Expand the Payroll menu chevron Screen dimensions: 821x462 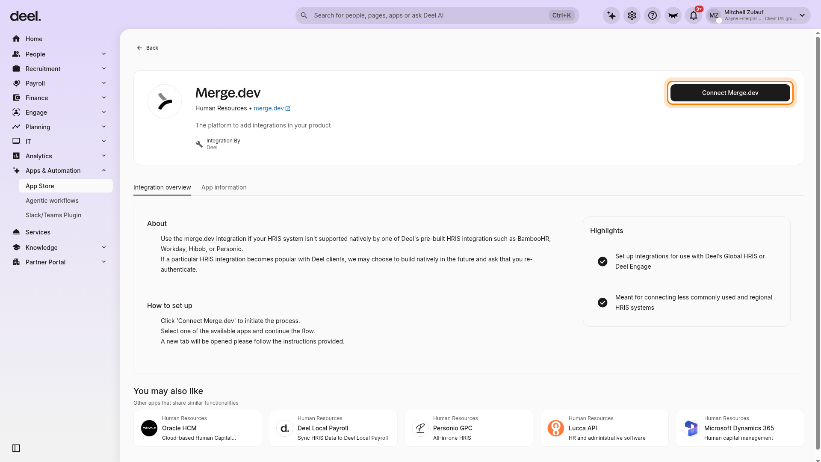pyautogui.click(x=104, y=83)
